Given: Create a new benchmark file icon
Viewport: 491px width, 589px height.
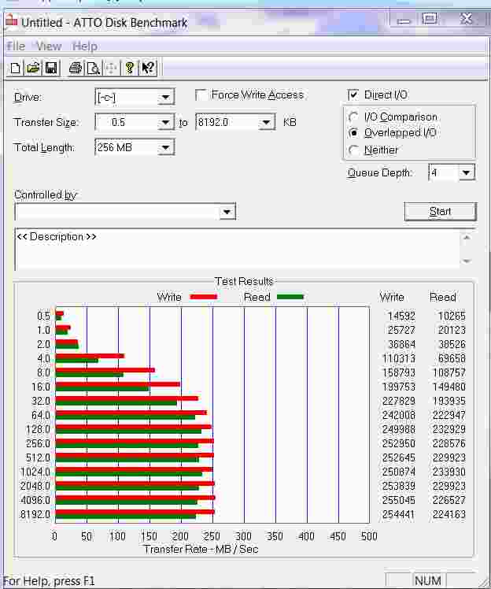Looking at the screenshot, I should [x=16, y=68].
